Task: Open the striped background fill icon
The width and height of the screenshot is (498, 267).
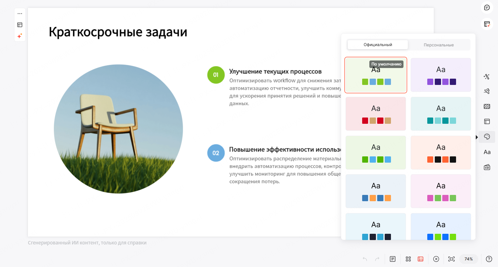Action: (487, 107)
